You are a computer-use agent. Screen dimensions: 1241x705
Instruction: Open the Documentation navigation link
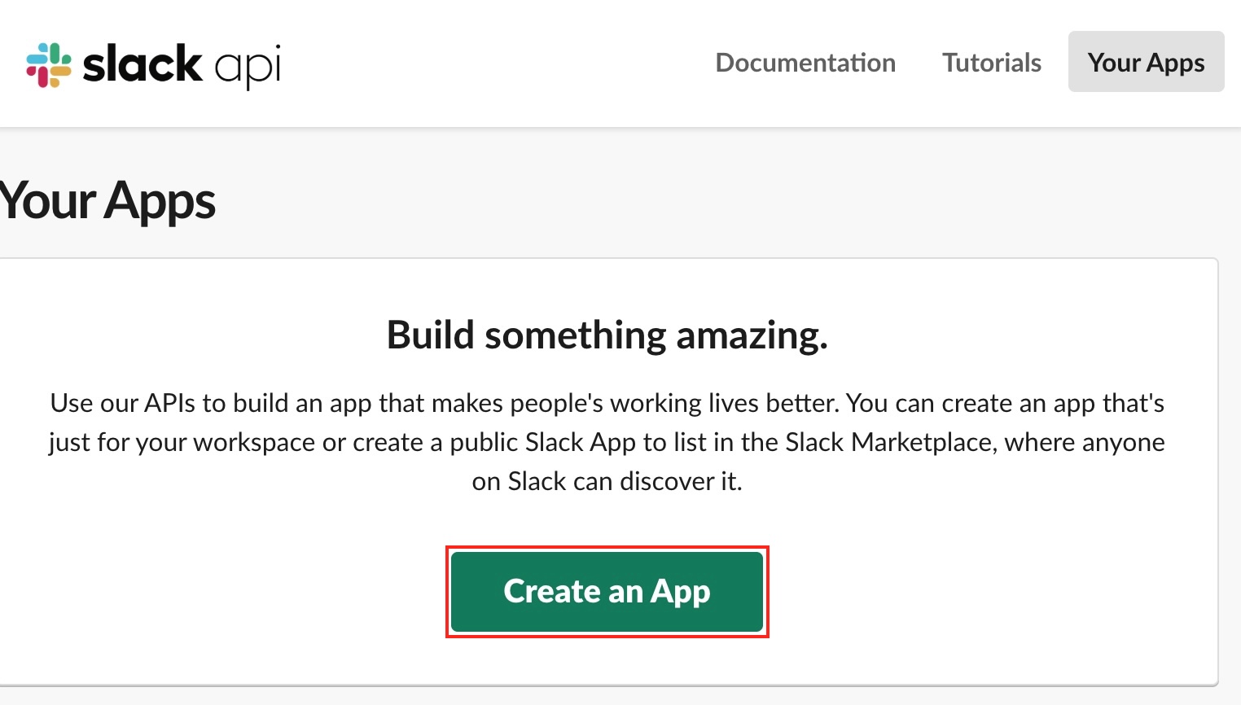pos(805,63)
